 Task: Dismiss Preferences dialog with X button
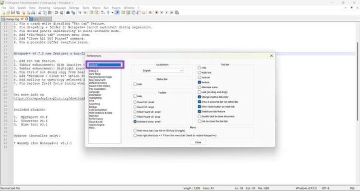(x=271, y=56)
